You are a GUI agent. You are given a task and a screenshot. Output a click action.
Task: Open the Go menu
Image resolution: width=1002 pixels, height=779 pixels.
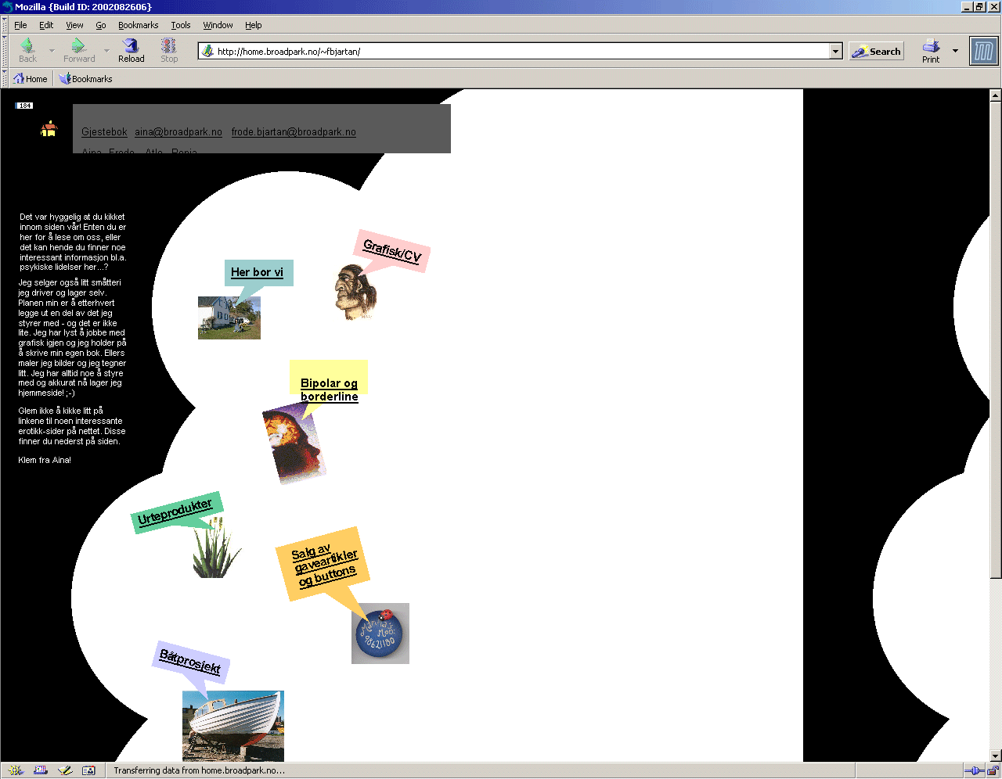click(101, 25)
